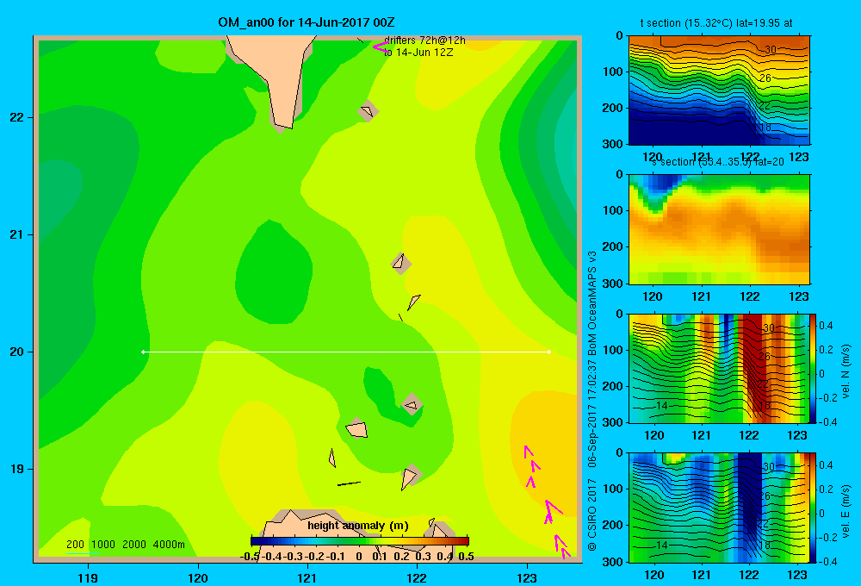The image size is (861, 586).
Task: Click the '-0.4' bottom value on vel. E scale
Action: click(x=827, y=561)
